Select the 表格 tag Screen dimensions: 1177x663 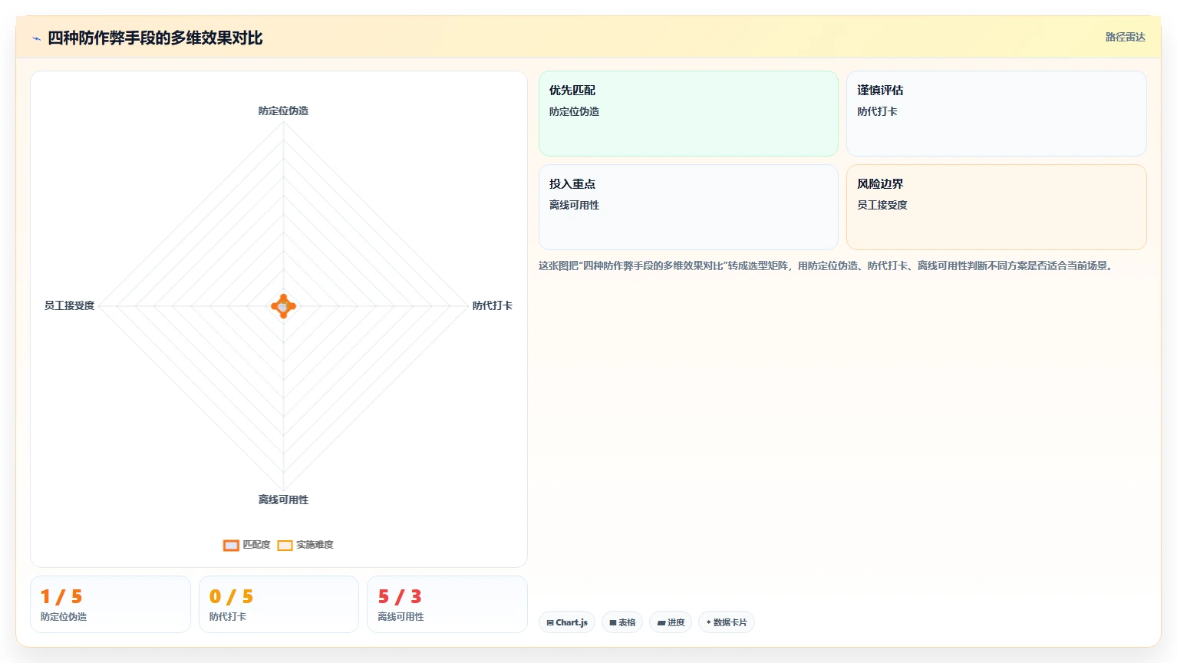click(622, 622)
